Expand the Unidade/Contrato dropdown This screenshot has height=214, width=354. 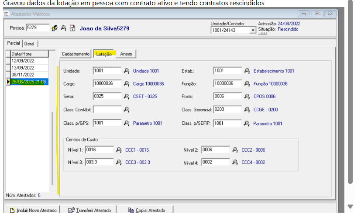pyautogui.click(x=253, y=30)
